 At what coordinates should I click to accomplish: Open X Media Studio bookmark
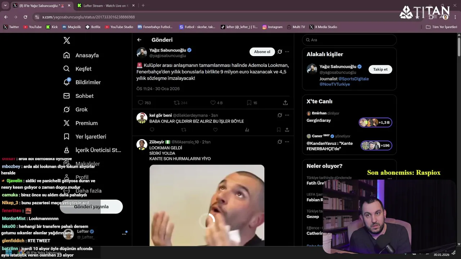coord(323,27)
